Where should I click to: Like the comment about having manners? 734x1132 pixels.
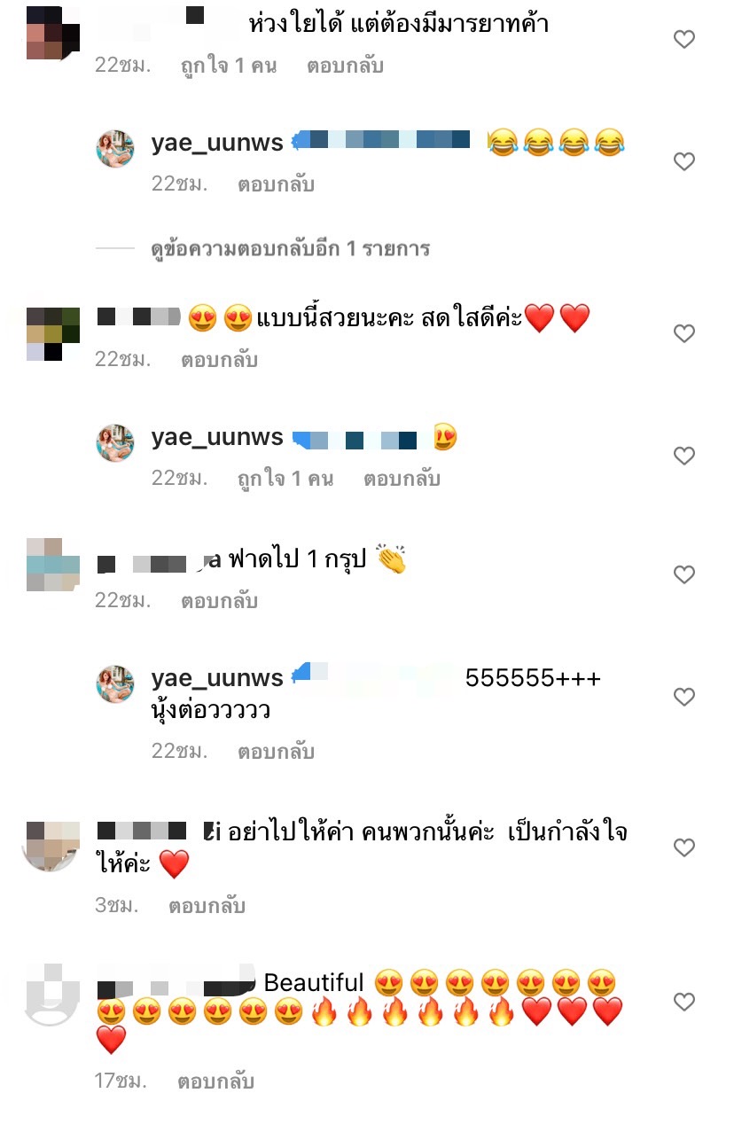684,39
